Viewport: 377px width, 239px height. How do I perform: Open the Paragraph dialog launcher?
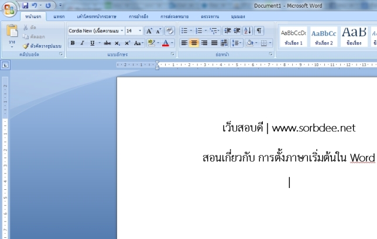pyautogui.click(x=270, y=54)
